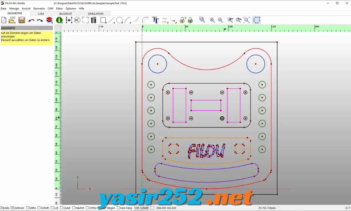Click the trash can delete icon

[94, 20]
